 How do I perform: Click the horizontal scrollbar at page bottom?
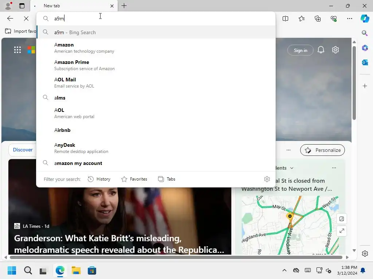(x=176, y=258)
